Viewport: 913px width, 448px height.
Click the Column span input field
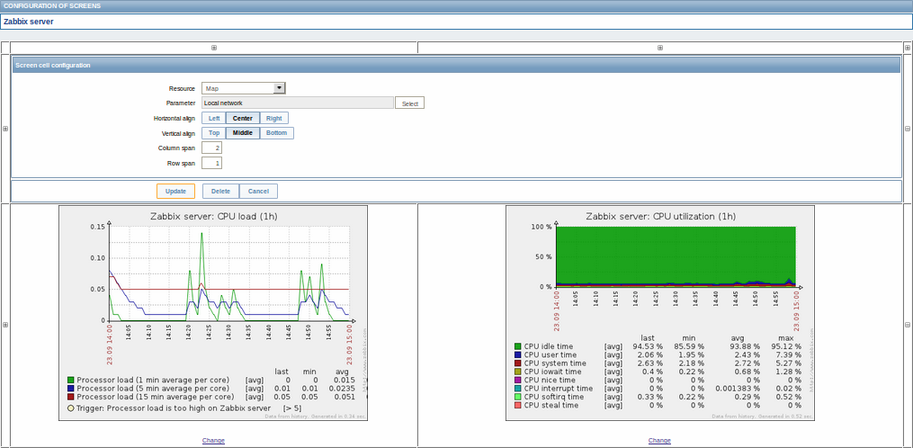(x=212, y=148)
